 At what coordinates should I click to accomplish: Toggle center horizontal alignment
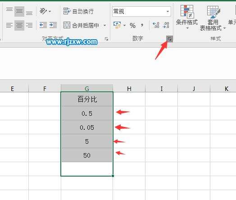click(x=19, y=25)
